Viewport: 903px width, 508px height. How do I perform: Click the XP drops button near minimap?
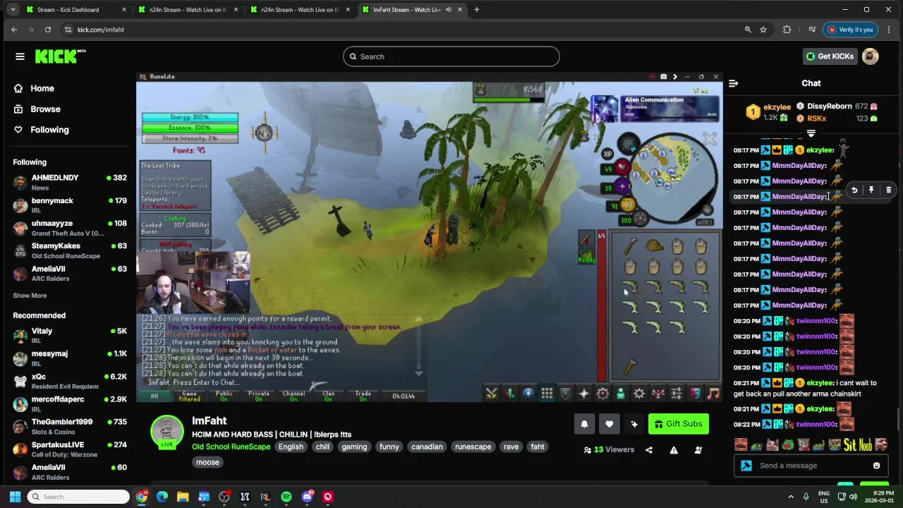[x=607, y=153]
